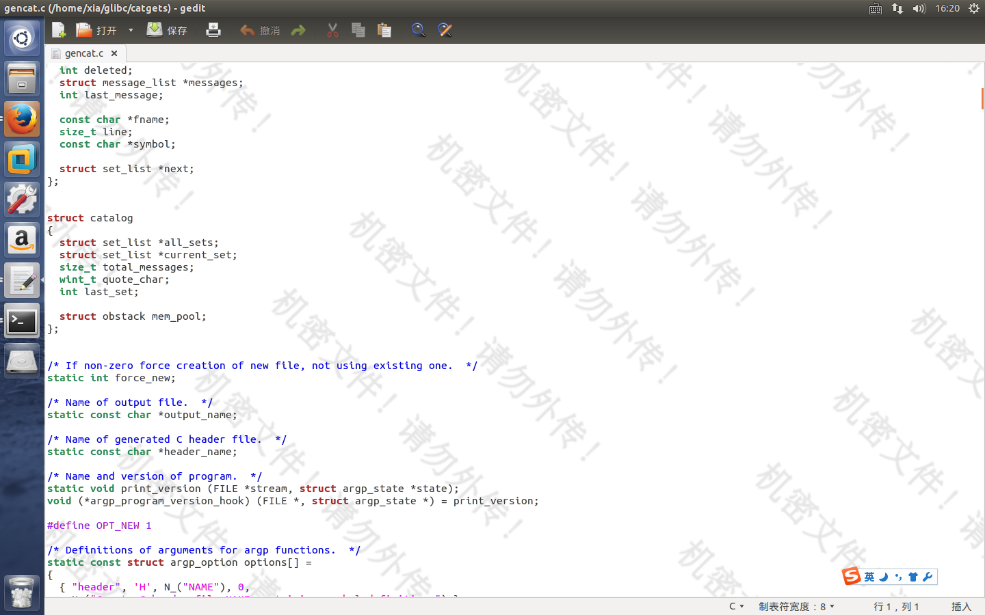Click 'struct set_list *next;' line

[x=127, y=169]
